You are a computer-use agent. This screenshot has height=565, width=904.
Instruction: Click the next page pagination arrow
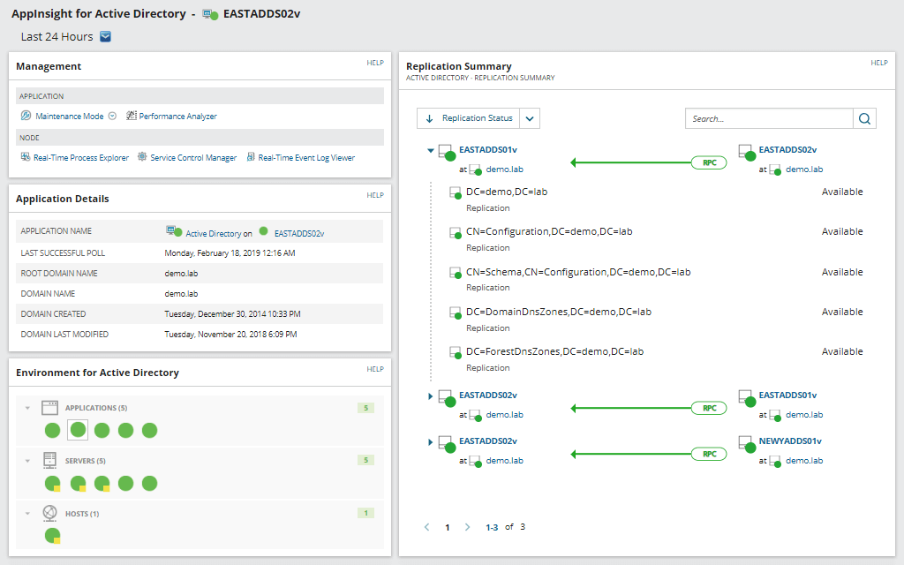[x=467, y=527]
